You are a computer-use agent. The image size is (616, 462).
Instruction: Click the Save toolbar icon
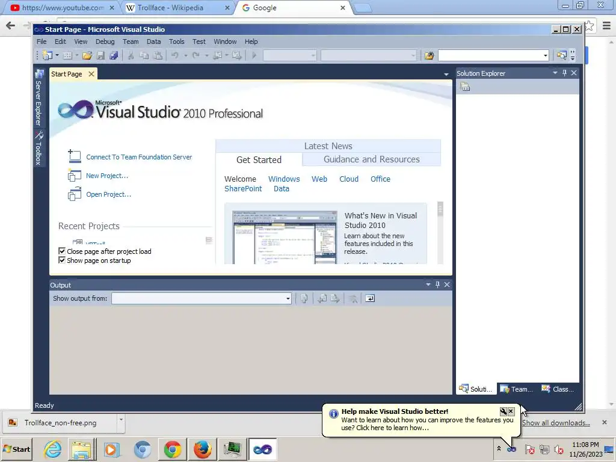coord(100,56)
